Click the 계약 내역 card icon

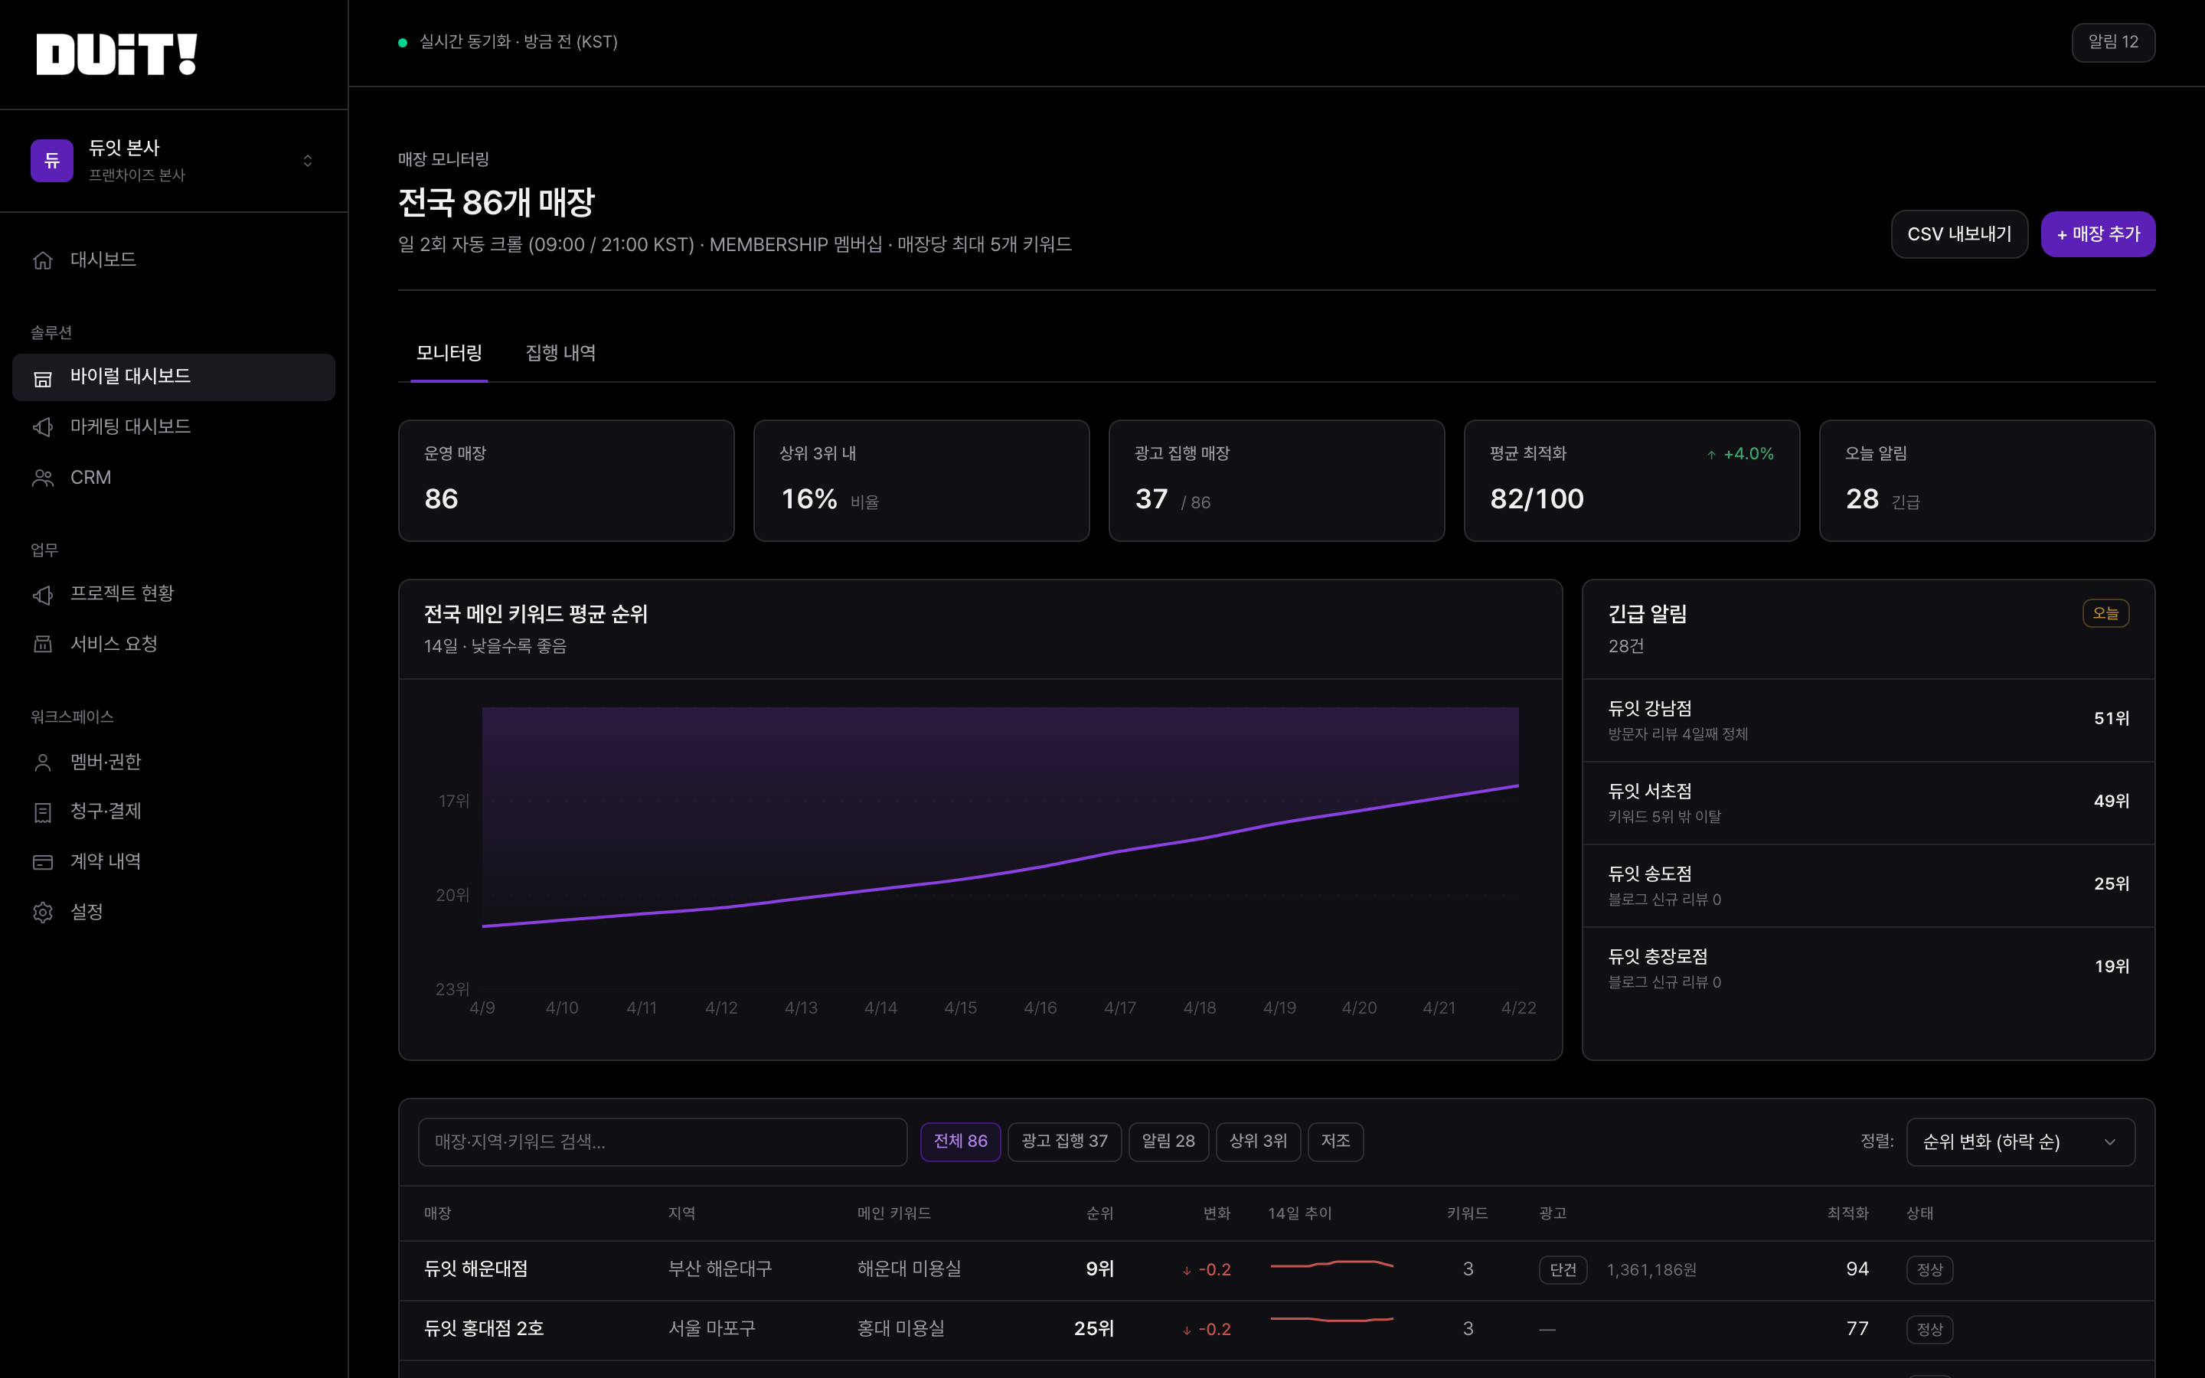(43, 862)
